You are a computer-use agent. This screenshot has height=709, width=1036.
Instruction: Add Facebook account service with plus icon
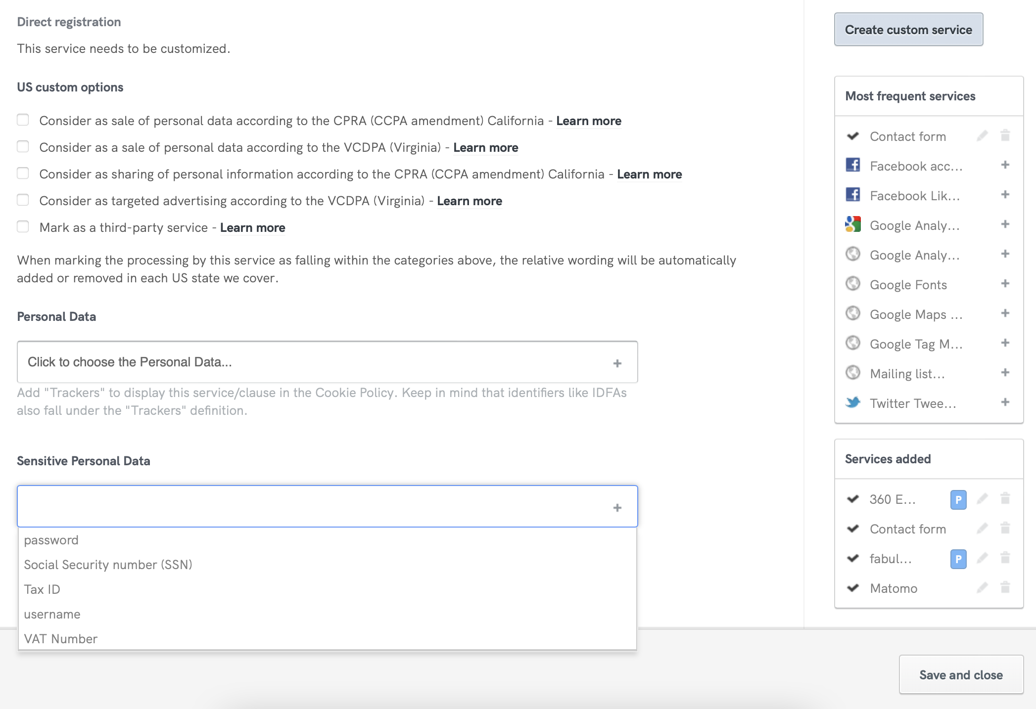[x=1005, y=165]
